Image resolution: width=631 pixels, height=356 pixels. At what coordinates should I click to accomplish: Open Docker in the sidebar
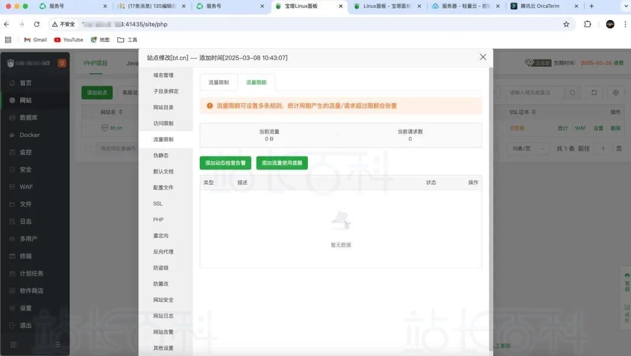click(x=30, y=135)
